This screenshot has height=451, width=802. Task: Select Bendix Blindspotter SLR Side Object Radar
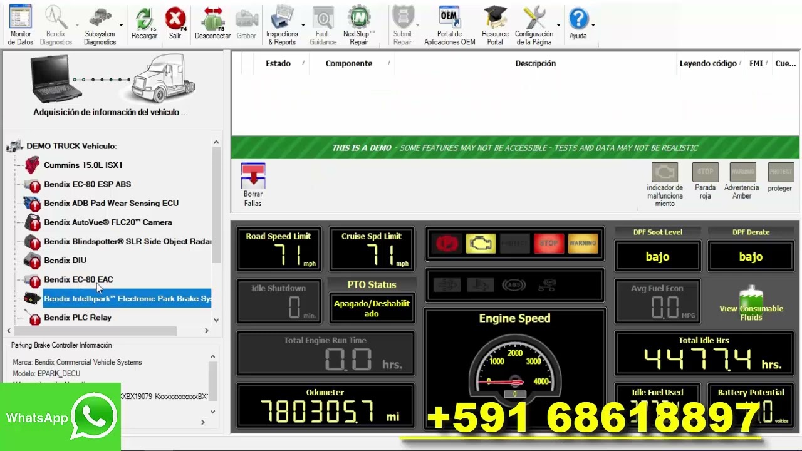pyautogui.click(x=127, y=242)
